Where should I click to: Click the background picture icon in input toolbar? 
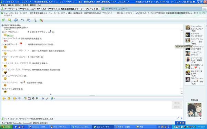52,98
